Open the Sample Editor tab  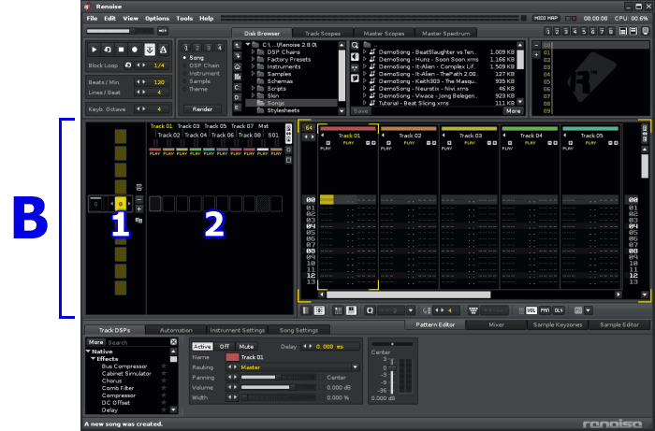tap(619, 324)
